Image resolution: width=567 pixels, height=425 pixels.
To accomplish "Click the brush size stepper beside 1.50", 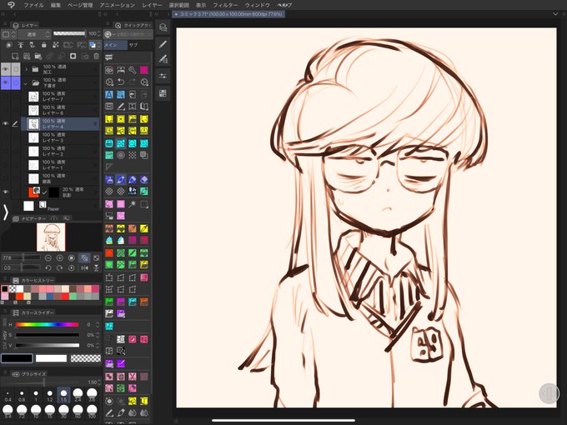I will coord(99,382).
